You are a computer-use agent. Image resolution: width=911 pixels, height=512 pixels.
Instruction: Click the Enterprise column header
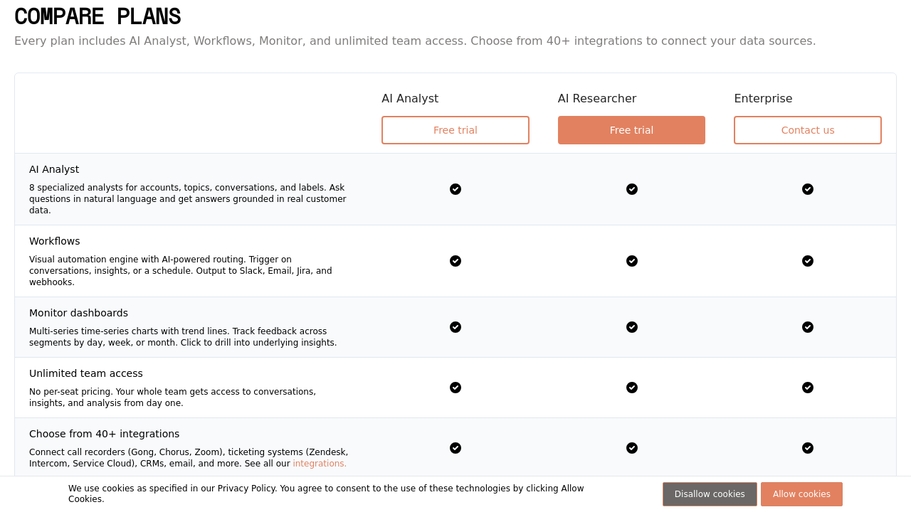763,99
